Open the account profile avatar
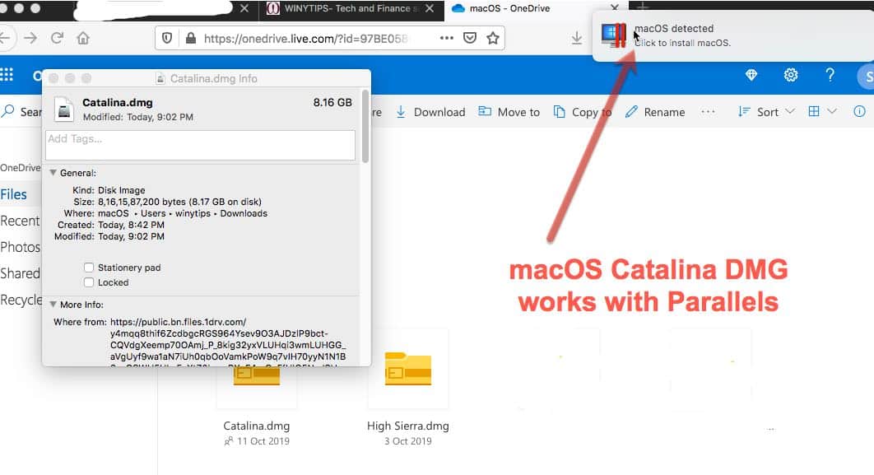The image size is (874, 475). coord(866,77)
